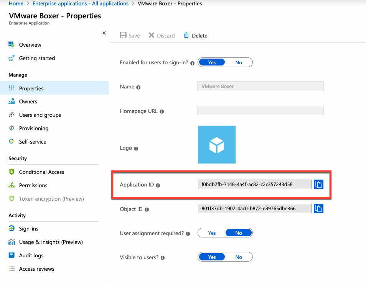Screen dimensions: 366x283
Task: Click the Discard X icon
Action: tap(152, 35)
